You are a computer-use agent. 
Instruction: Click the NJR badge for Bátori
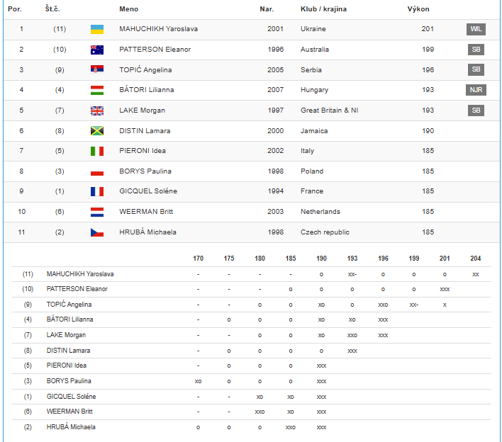(x=476, y=90)
